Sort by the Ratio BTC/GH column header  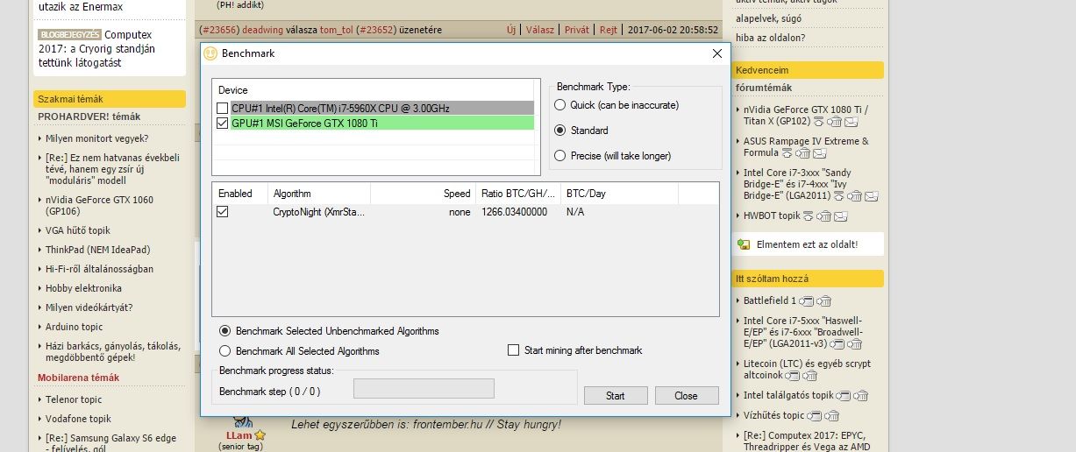click(517, 194)
